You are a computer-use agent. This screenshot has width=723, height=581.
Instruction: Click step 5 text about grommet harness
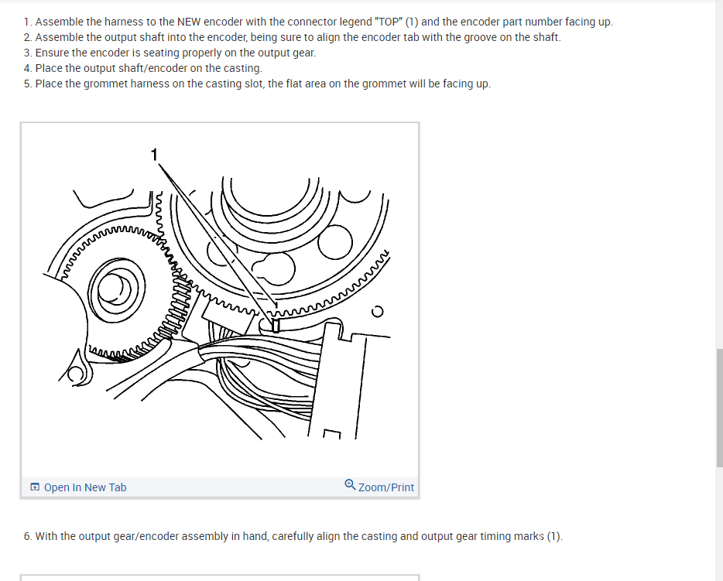pos(257,84)
